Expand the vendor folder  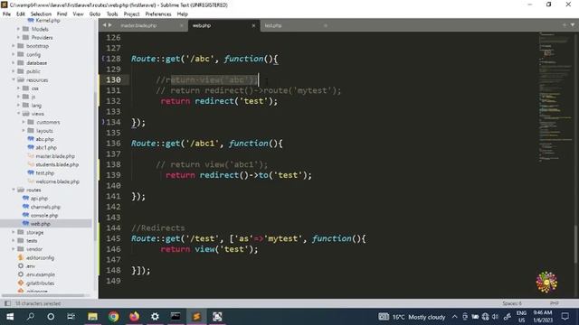click(x=14, y=249)
